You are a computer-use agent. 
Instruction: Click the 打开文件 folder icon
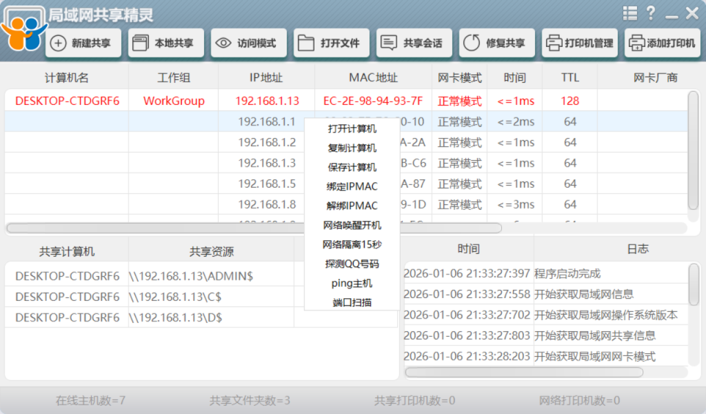click(x=305, y=43)
